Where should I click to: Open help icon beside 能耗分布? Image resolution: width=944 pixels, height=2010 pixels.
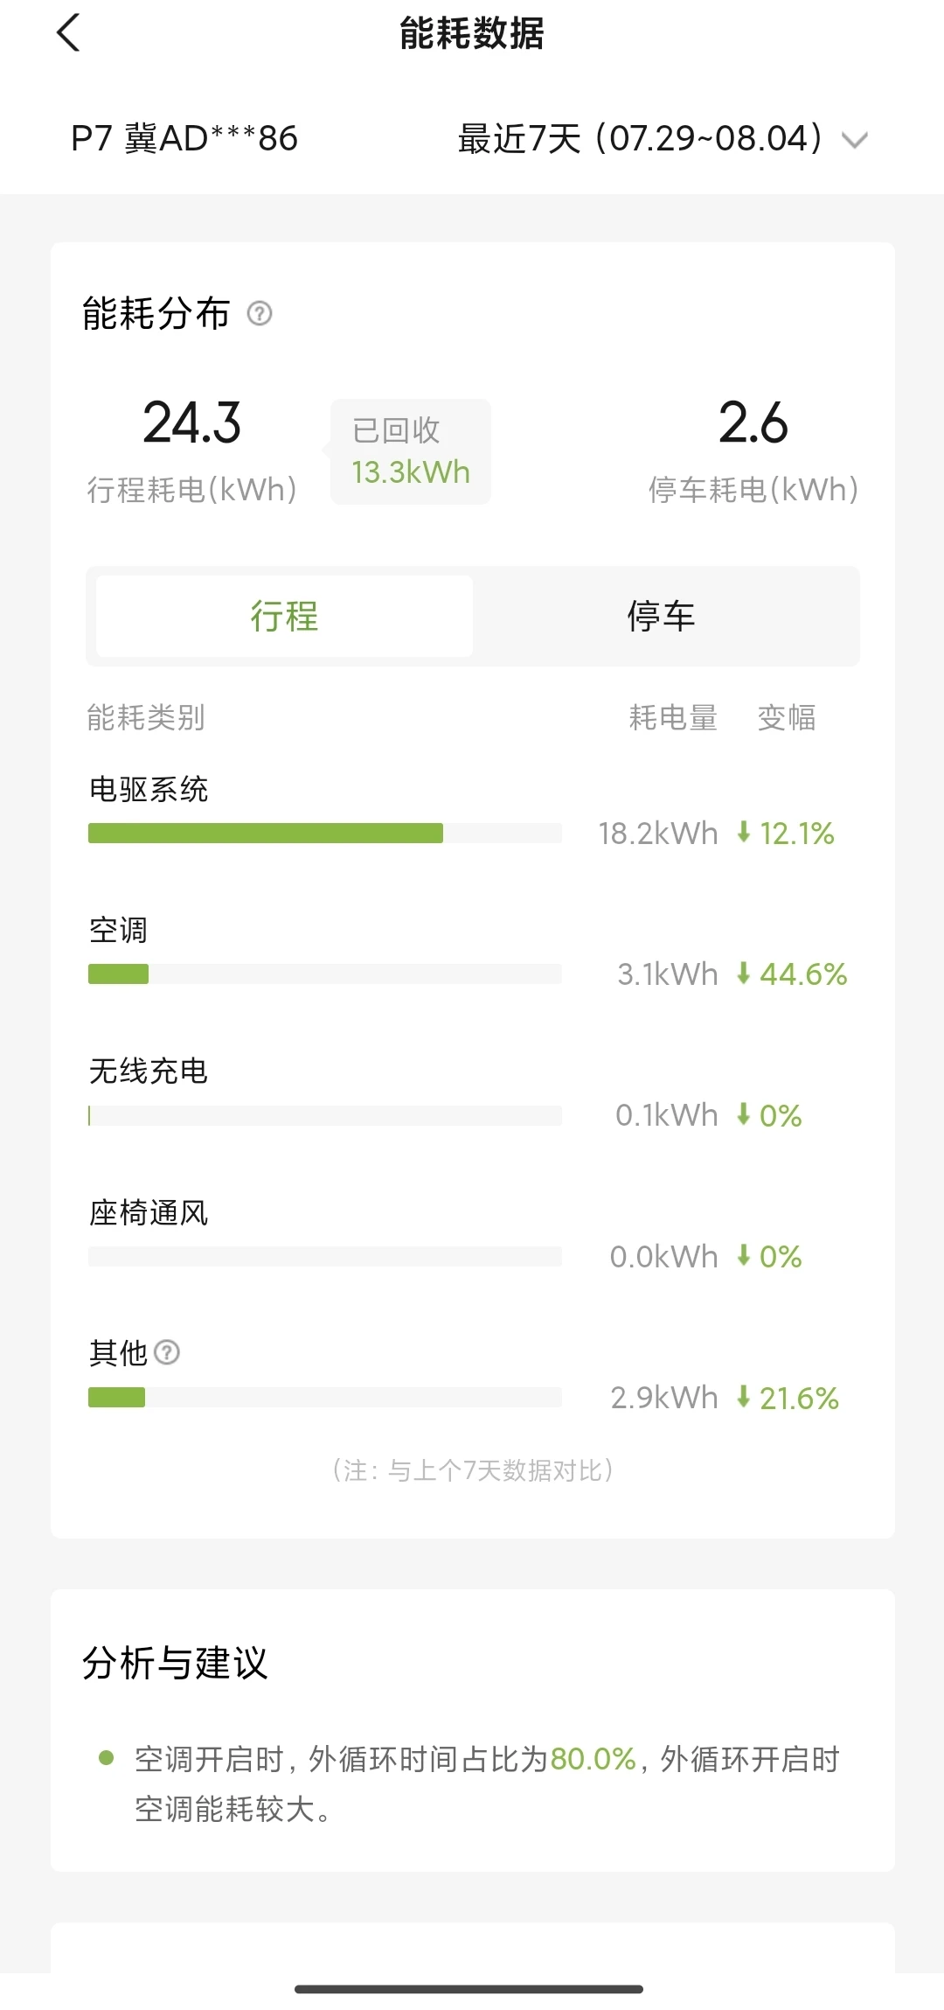(x=260, y=313)
